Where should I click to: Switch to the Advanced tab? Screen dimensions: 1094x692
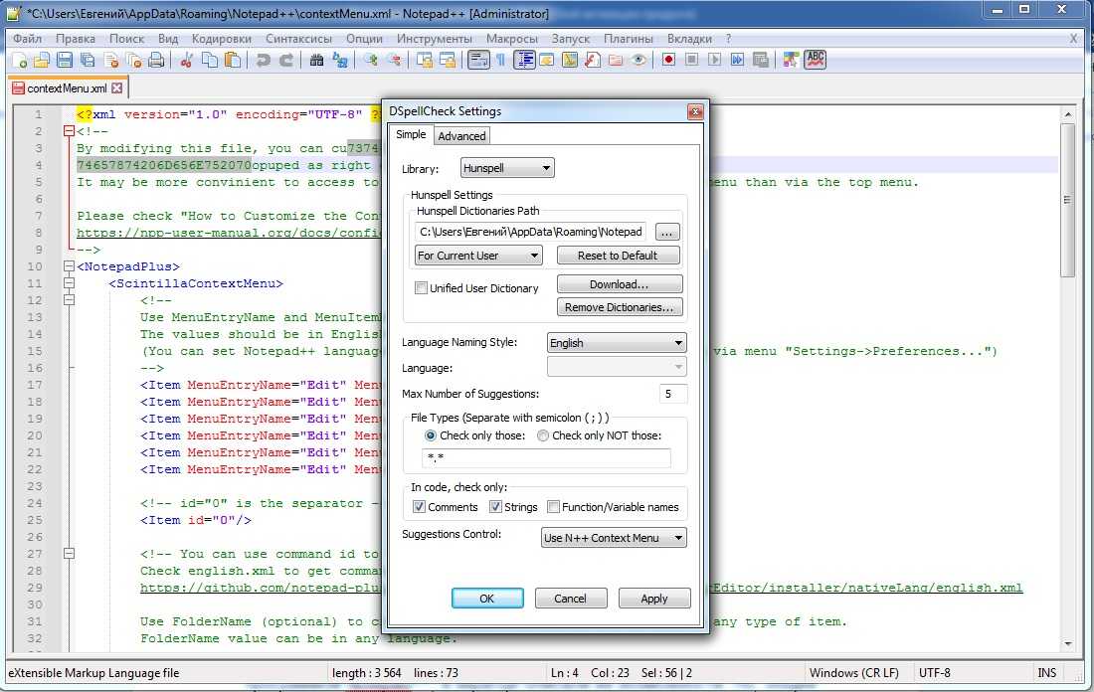[461, 136]
